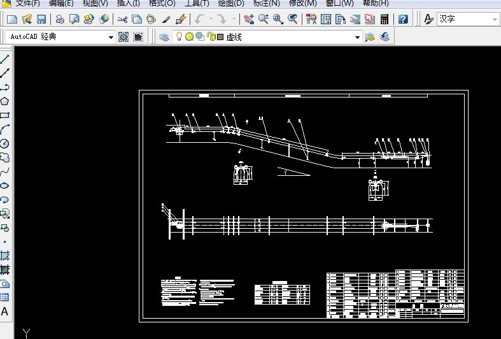The width and height of the screenshot is (501, 339).
Task: Select the Circle tool
Action: pyautogui.click(x=5, y=143)
